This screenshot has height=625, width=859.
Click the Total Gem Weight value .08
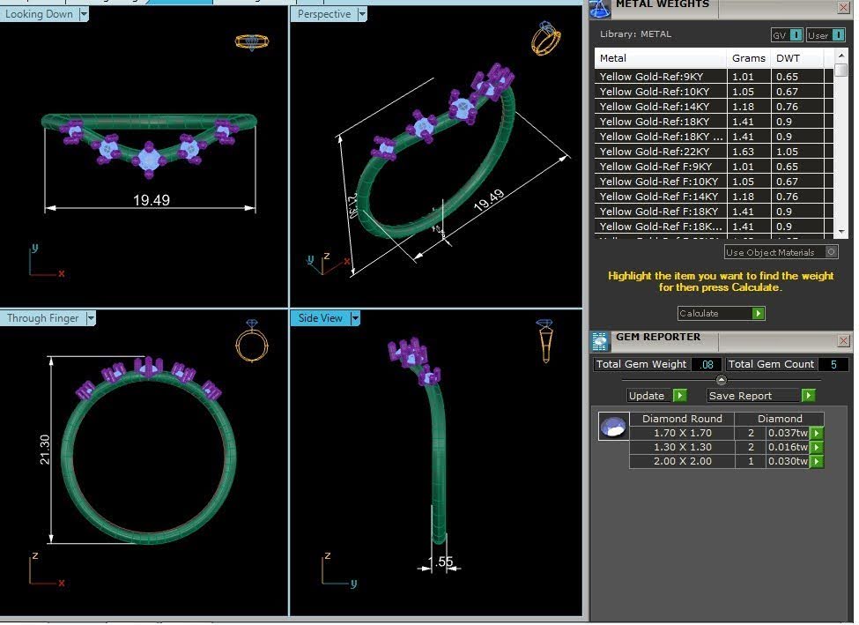point(707,364)
